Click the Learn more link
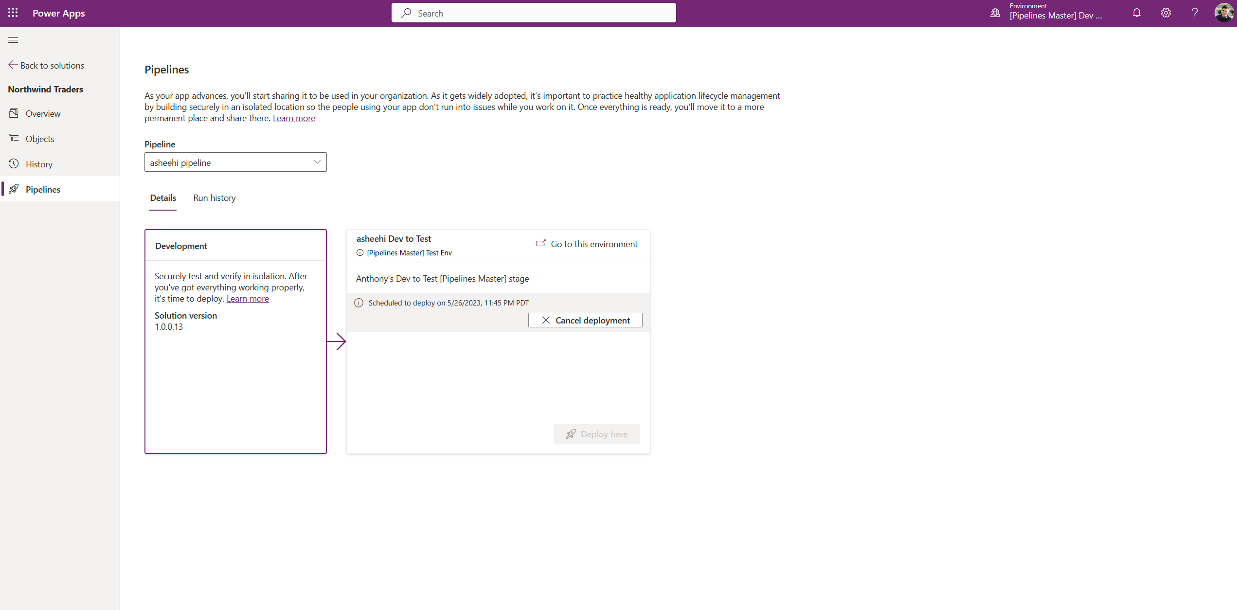Image resolution: width=1237 pixels, height=610 pixels. click(293, 118)
